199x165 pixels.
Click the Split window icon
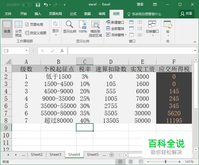pos(131,22)
